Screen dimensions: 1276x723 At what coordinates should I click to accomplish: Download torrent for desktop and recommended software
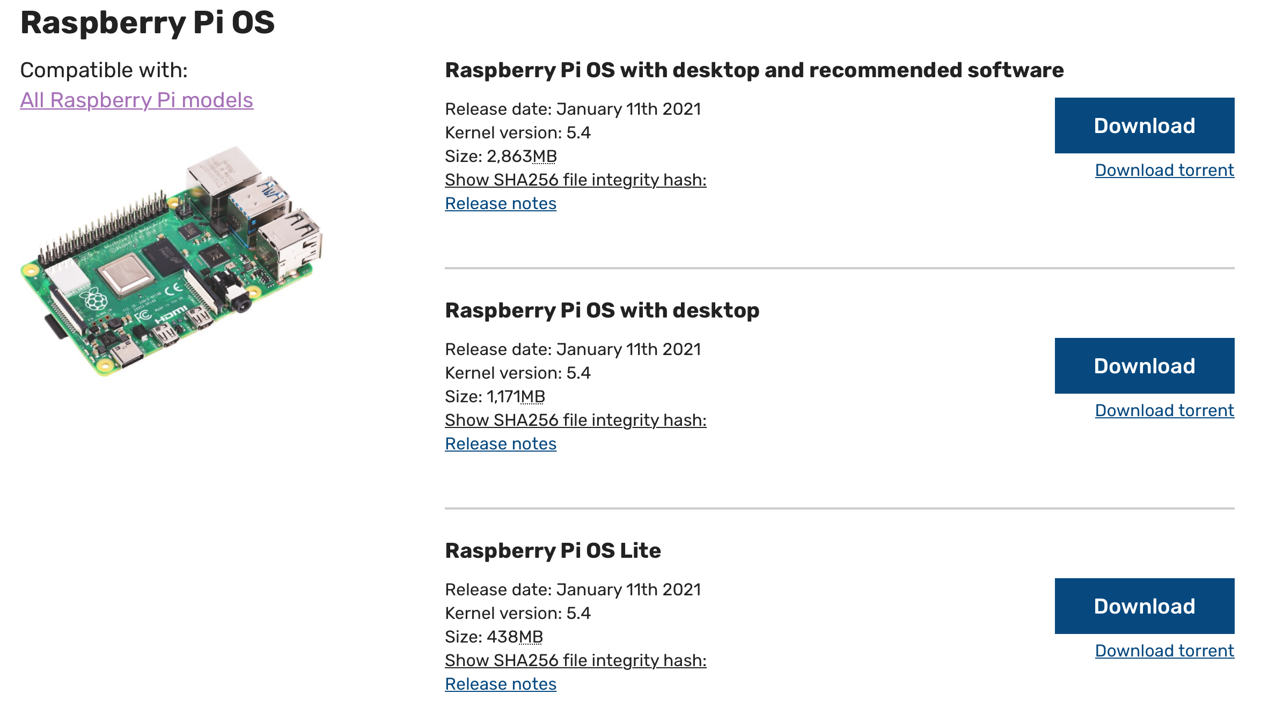click(1164, 170)
